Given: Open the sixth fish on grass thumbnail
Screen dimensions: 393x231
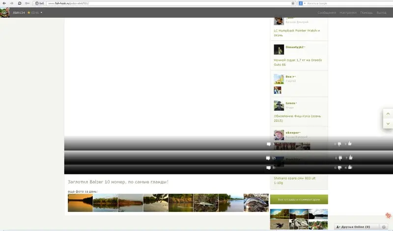Looking at the screenshot, I should pos(206,202).
